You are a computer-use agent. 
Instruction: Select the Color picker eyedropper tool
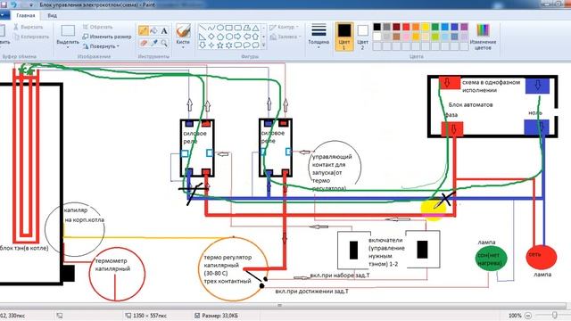tap(153, 43)
